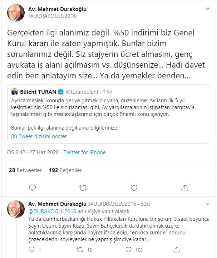This screenshot has height=258, width=217.
Task: Share the main tweet
Action: click(185, 188)
